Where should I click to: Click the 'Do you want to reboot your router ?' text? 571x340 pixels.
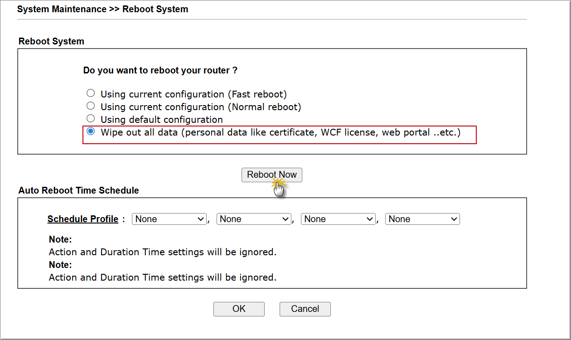(160, 70)
